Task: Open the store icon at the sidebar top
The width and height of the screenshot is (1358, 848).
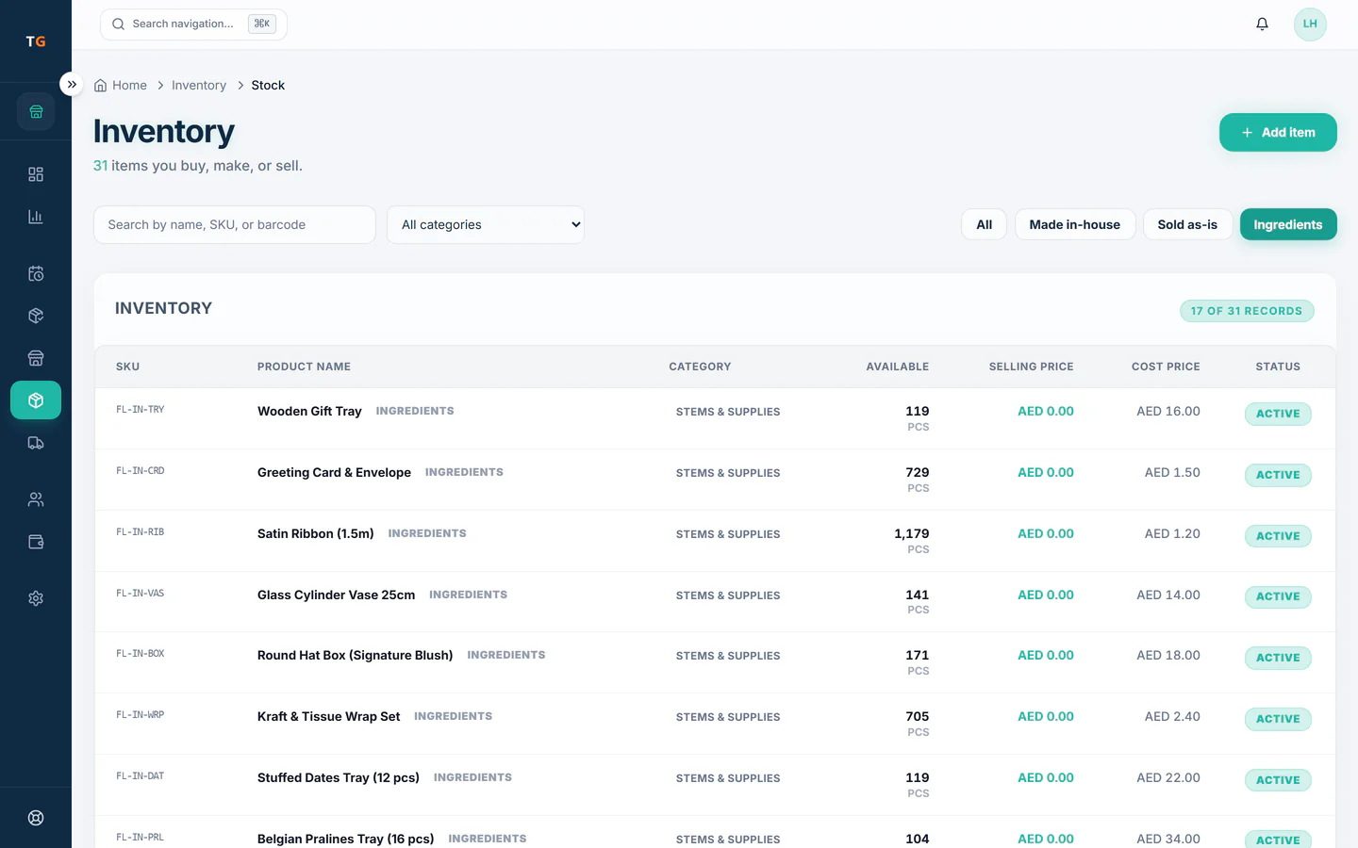Action: point(36,112)
